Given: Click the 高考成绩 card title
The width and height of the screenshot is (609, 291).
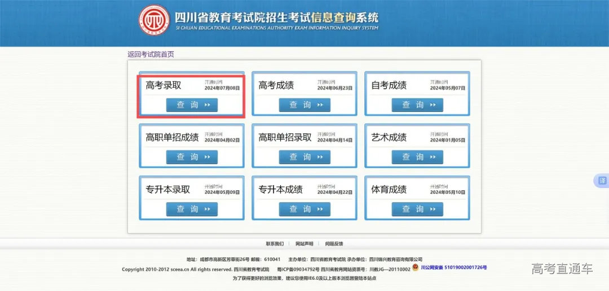Looking at the screenshot, I should click(x=276, y=85).
